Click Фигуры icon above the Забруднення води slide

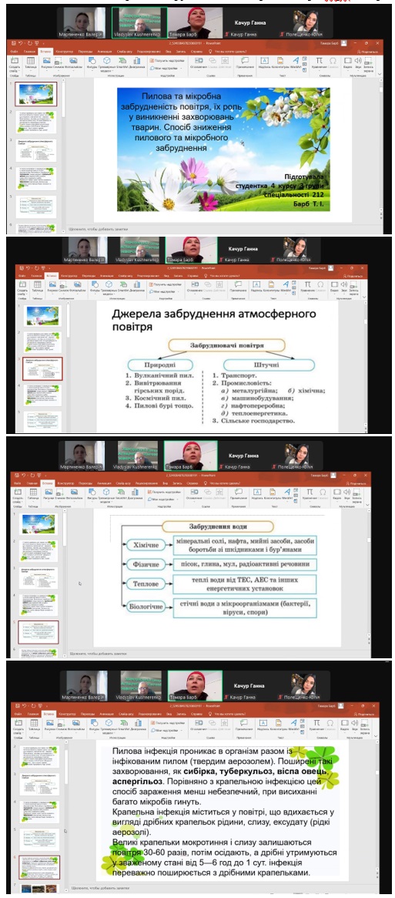(91, 493)
